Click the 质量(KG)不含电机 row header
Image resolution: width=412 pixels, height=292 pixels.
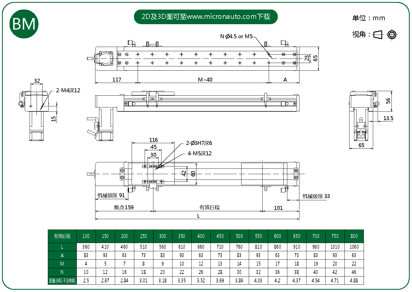[62, 280]
